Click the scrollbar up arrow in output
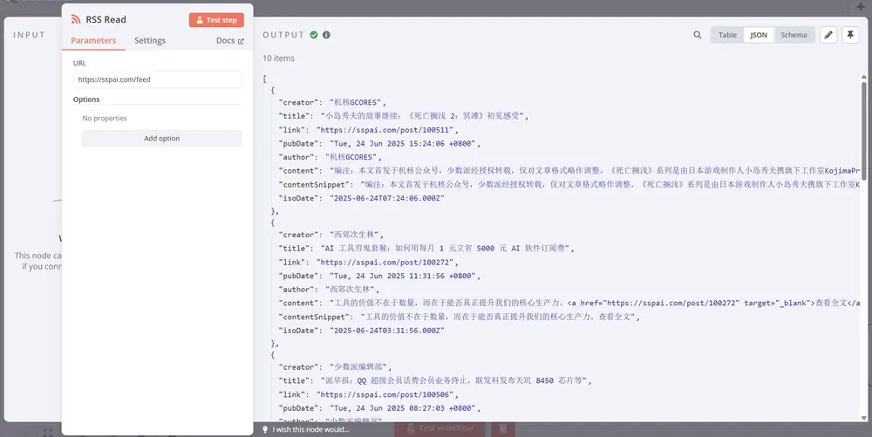Image resolution: width=872 pixels, height=437 pixels. click(x=863, y=77)
